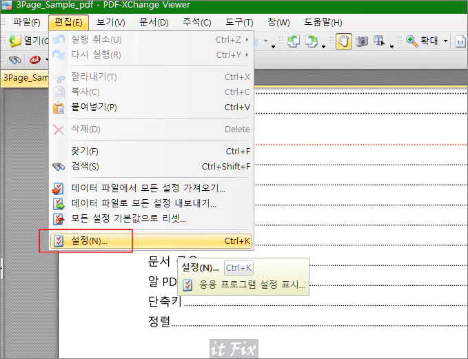Image resolution: width=468 pixels, height=359 pixels.
Task: Open 설정(N)... preferences entry
Action: [152, 240]
